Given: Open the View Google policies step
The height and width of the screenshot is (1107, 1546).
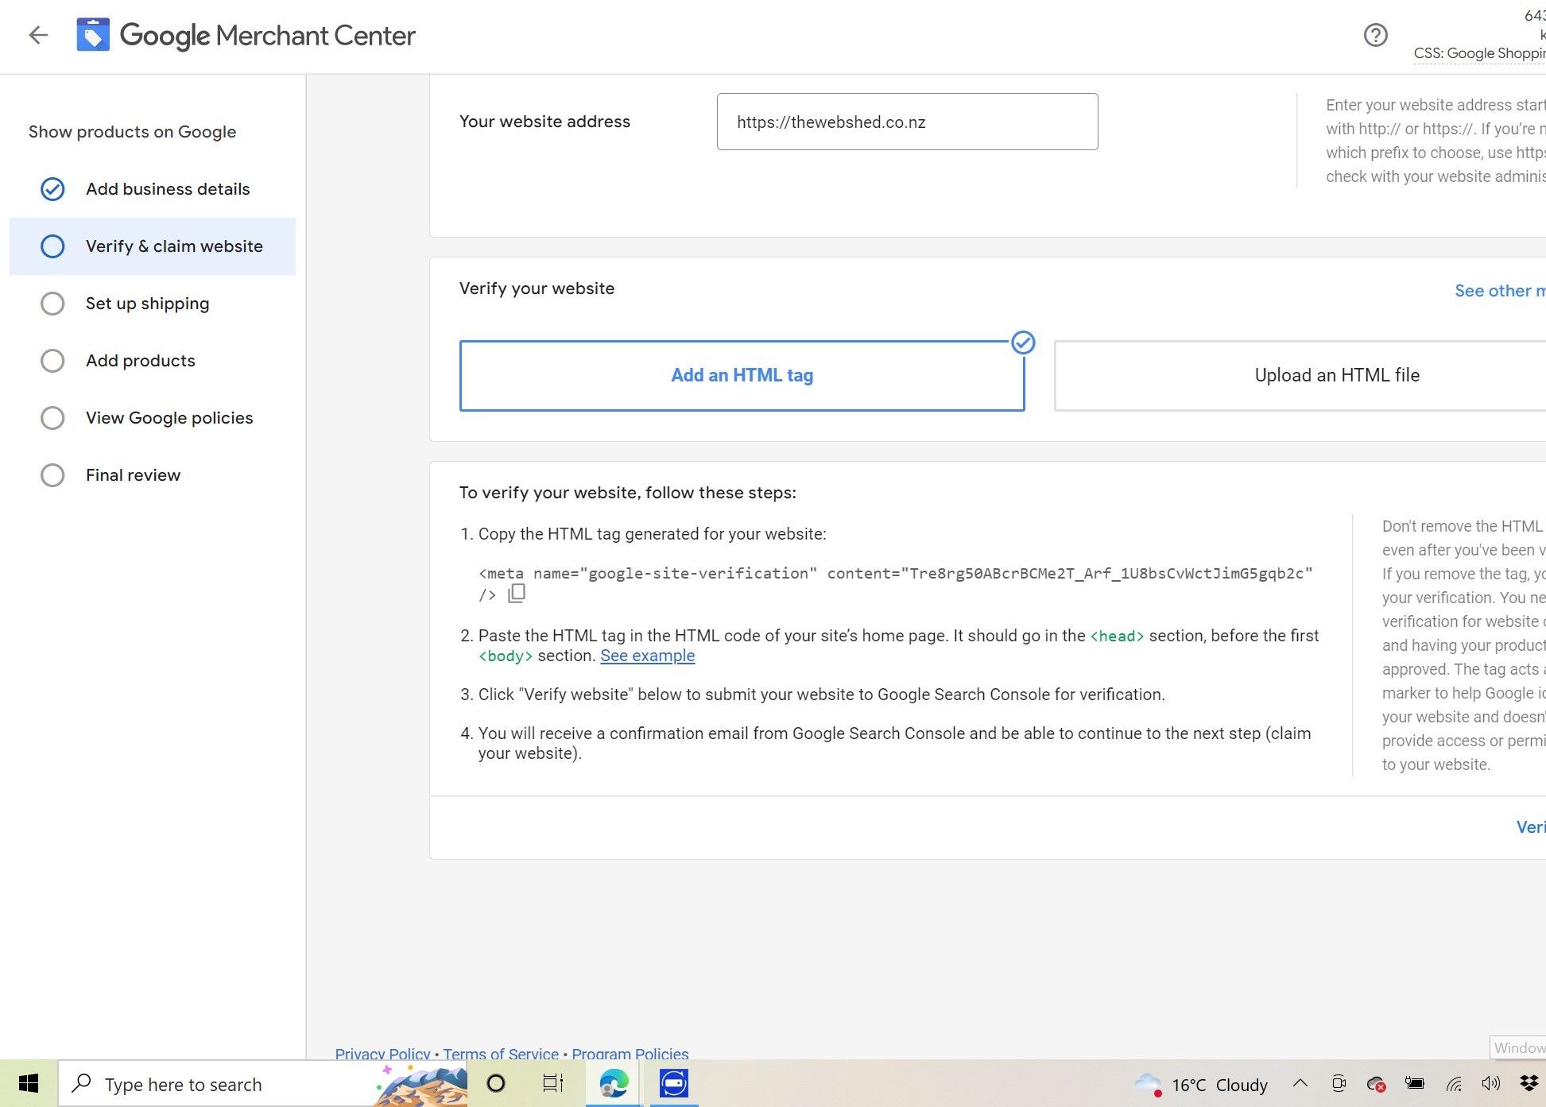Looking at the screenshot, I should (169, 418).
